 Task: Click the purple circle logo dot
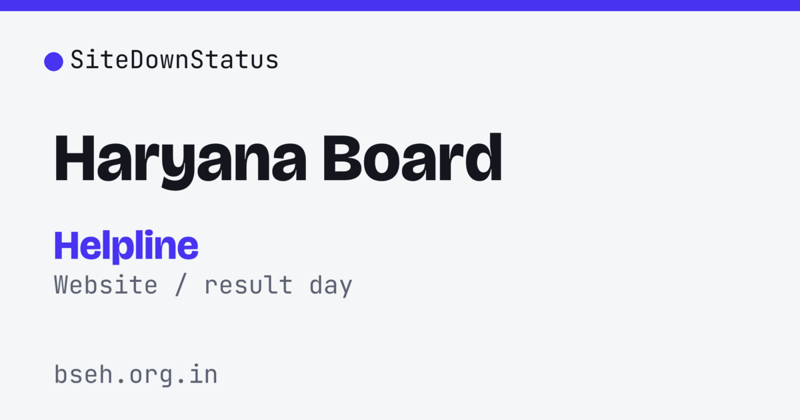53,61
